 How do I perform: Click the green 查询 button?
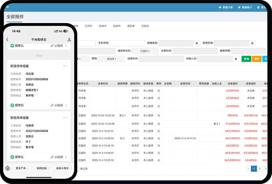click(246, 59)
